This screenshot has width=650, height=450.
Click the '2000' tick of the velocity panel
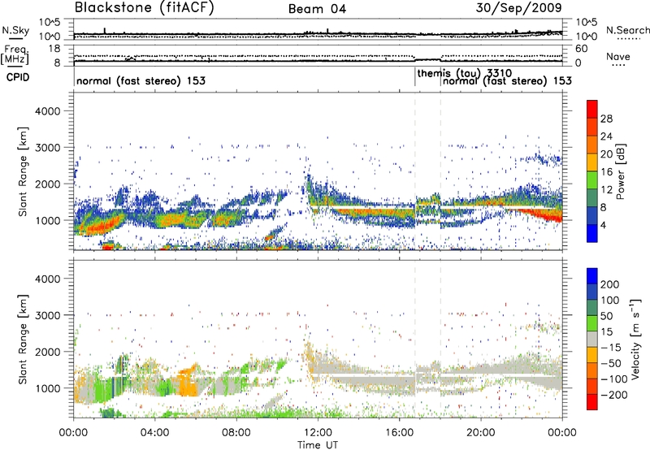pos(47,352)
